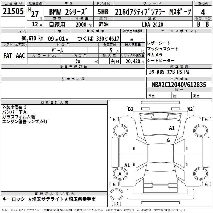
Task: Click the interior color クロ
Action: click(78, 61)
